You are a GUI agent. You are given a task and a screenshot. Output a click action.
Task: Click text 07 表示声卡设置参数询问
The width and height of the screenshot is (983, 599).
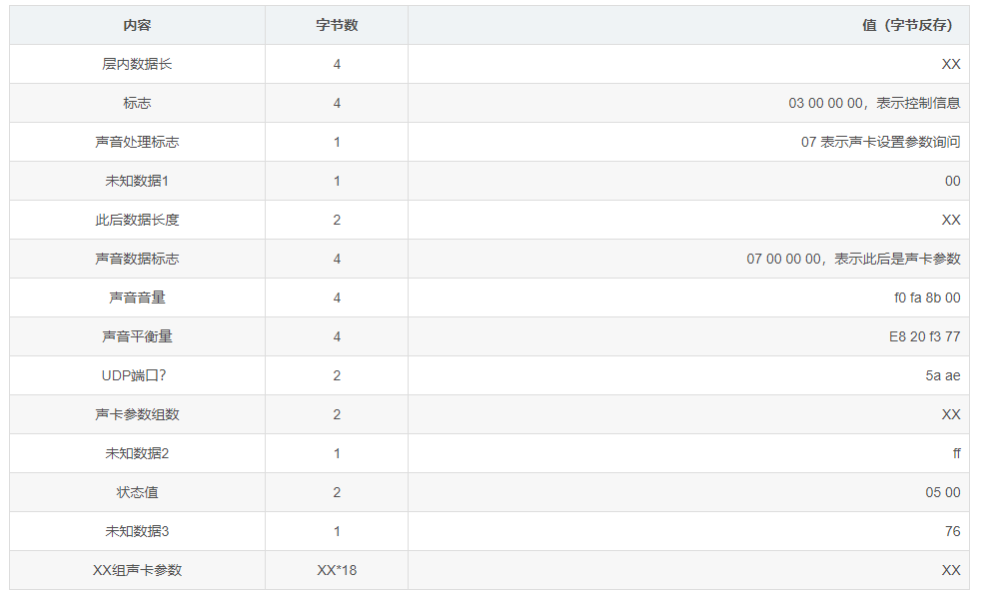pyautogui.click(x=881, y=142)
